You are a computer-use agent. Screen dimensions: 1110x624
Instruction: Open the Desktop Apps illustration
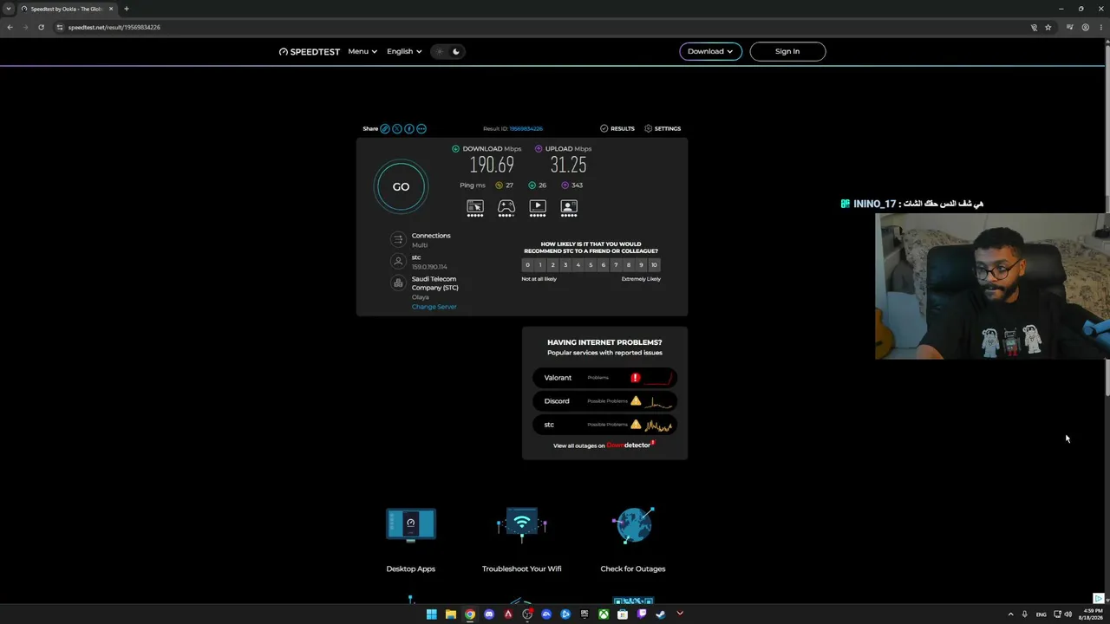tap(411, 525)
